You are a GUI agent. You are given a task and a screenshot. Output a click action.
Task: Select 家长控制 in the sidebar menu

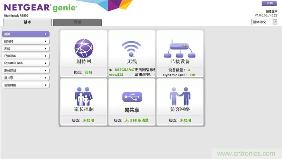pyautogui.click(x=25, y=71)
